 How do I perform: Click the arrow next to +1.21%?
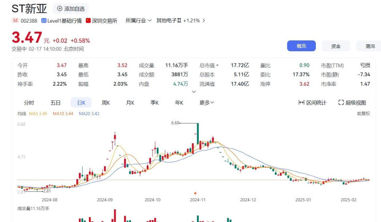point(203,21)
